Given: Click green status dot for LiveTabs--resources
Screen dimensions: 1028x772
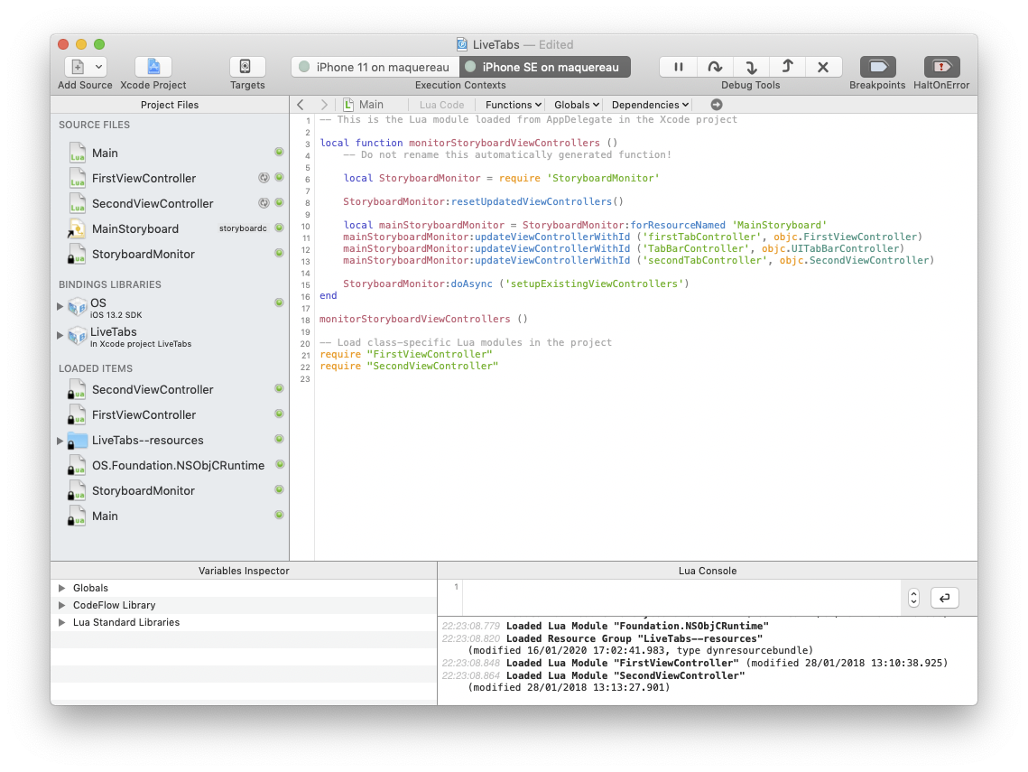Looking at the screenshot, I should point(279,439).
